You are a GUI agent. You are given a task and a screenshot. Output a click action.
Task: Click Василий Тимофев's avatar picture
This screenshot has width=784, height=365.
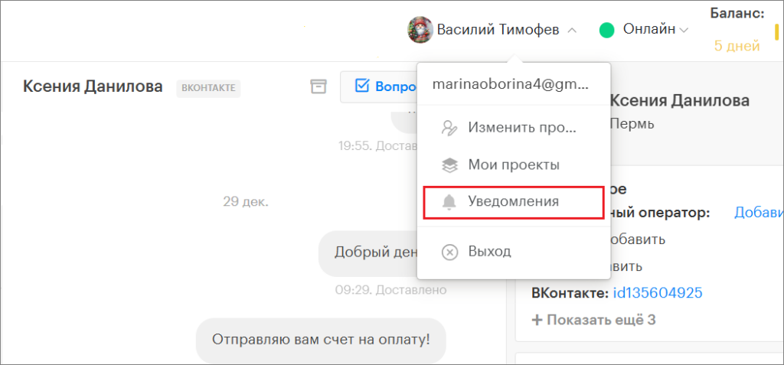[x=420, y=30]
